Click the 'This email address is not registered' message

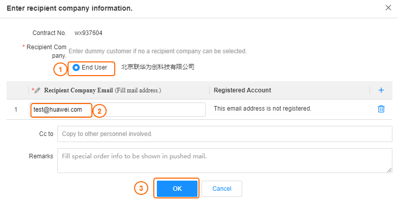(262, 109)
